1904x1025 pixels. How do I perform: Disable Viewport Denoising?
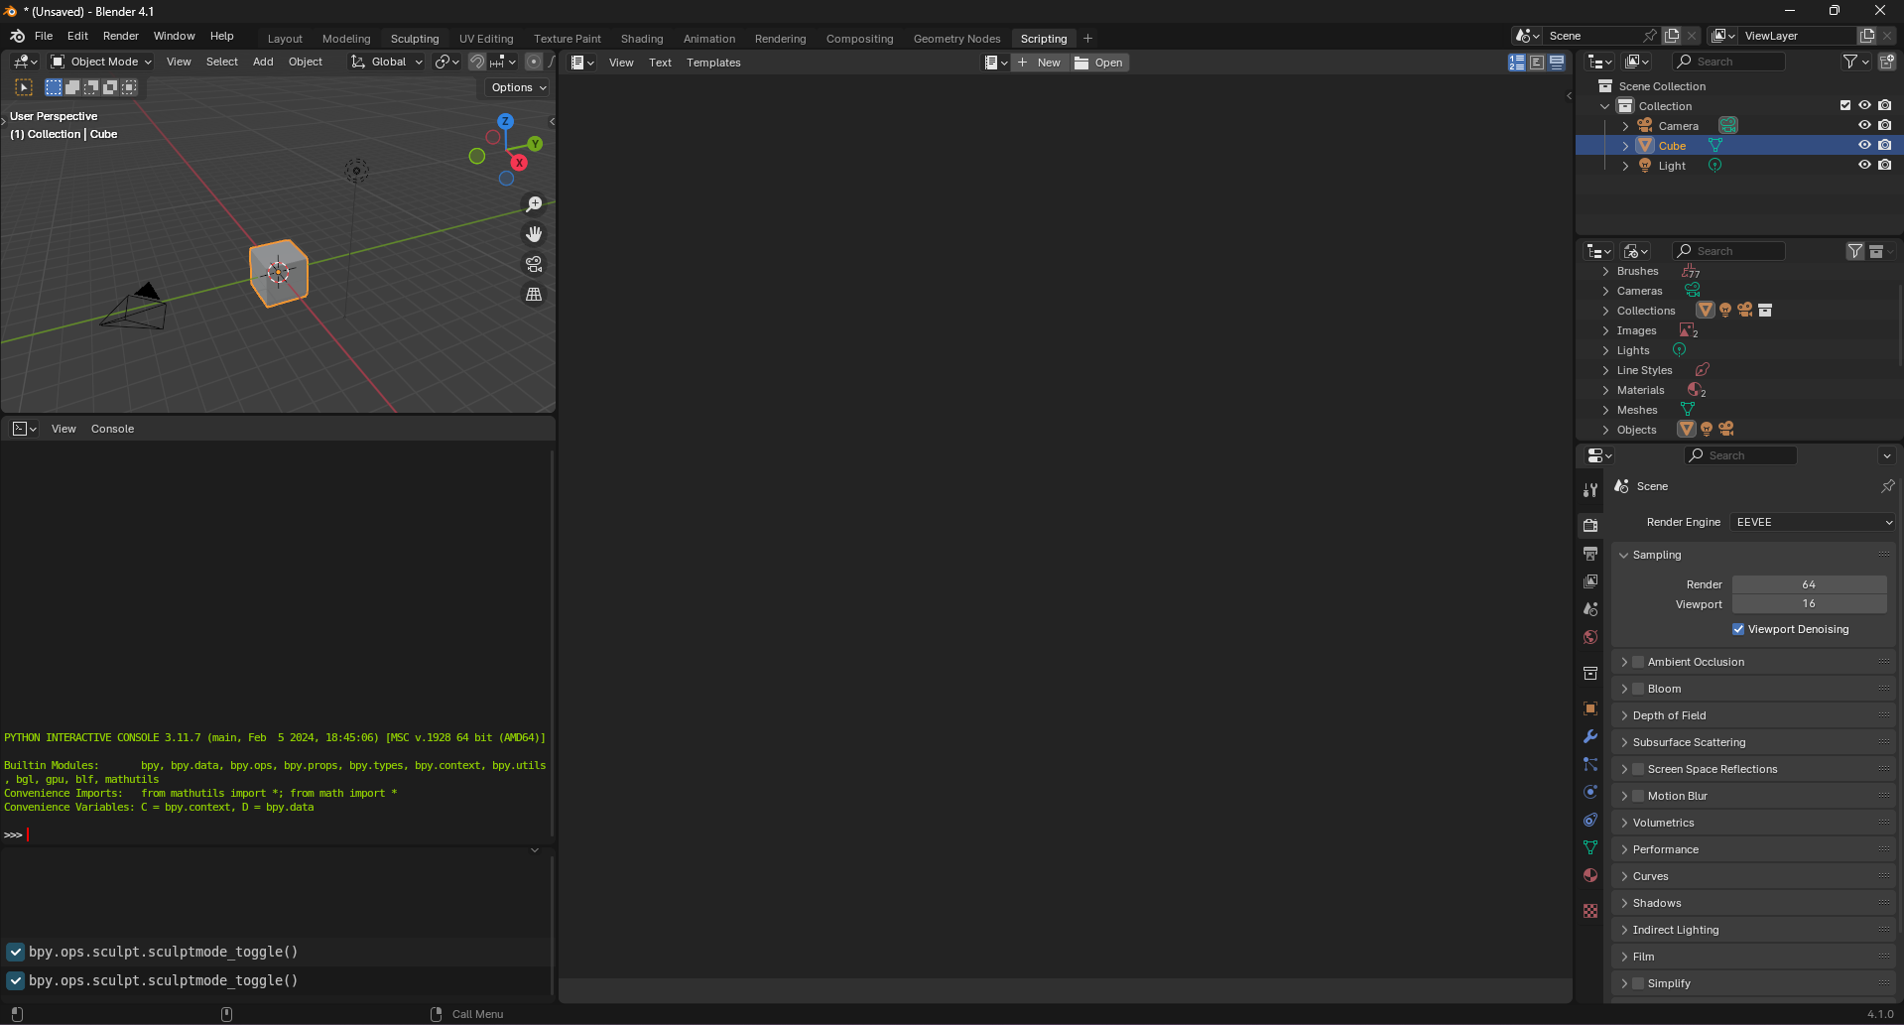pos(1738,629)
